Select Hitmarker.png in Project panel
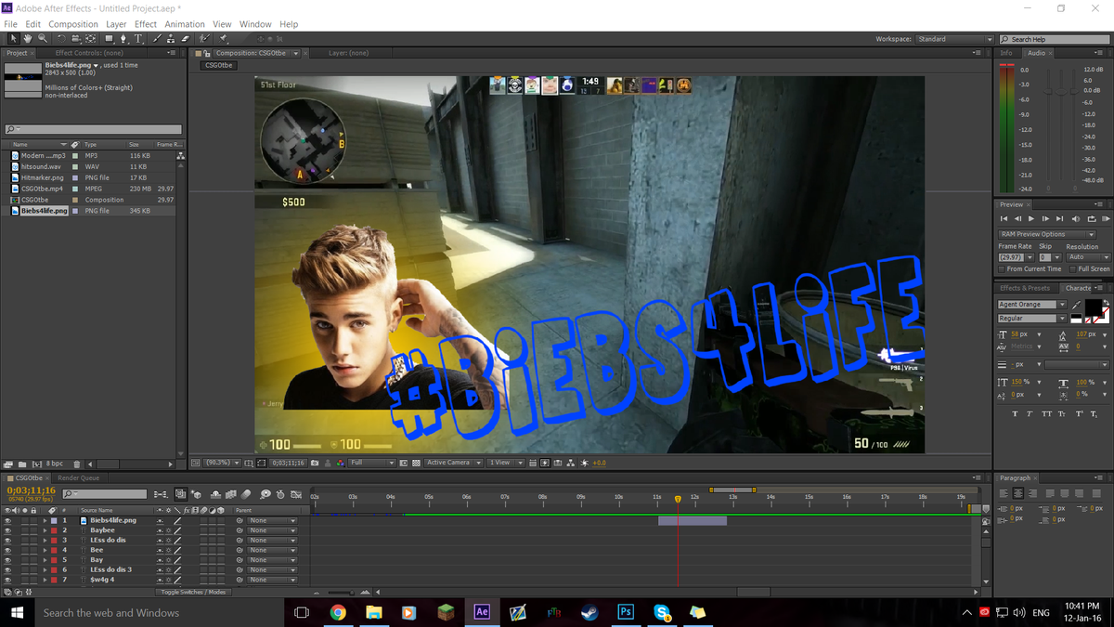 [x=43, y=177]
